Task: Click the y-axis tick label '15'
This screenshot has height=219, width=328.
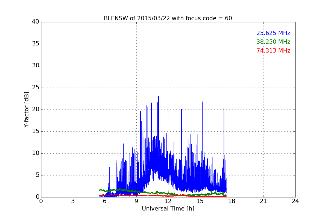Action: [x=36, y=131]
